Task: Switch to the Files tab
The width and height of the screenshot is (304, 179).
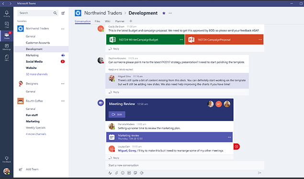Action: point(97,22)
